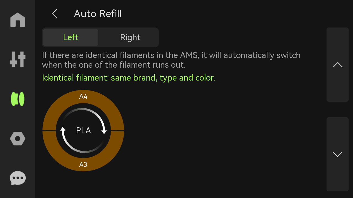Go to the Home screen icon
353x198 pixels.
tap(18, 20)
